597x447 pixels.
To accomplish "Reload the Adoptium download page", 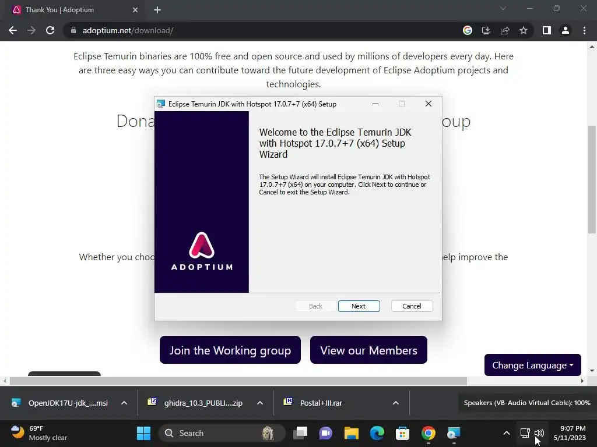I will pyautogui.click(x=50, y=30).
